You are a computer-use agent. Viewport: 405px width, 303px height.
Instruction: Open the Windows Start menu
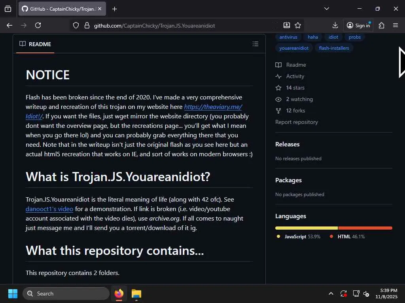tap(13, 294)
